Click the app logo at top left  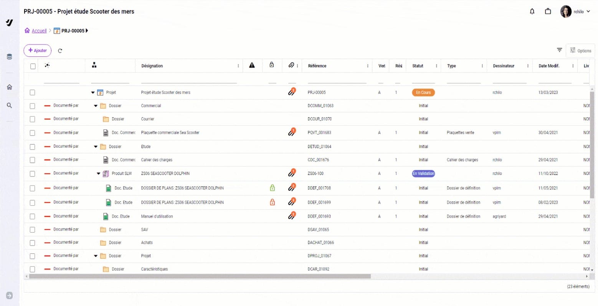coord(10,23)
